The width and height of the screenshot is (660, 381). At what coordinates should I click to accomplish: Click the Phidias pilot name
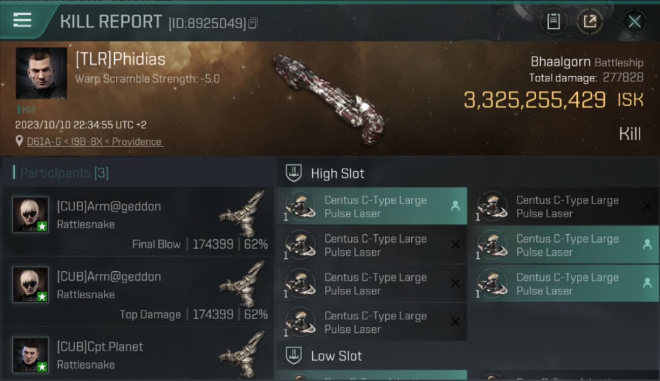(x=120, y=59)
